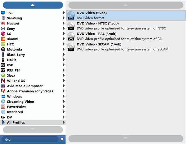Viewport: 186px width, 144px height.
Task: Expand the All Profiles submenu arrow
Action: 64,122
